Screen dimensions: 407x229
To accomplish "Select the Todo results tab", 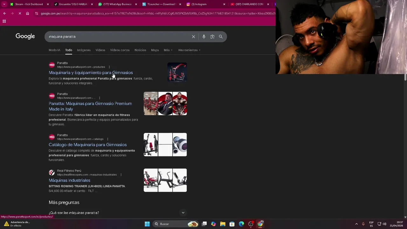I will pos(69,50).
